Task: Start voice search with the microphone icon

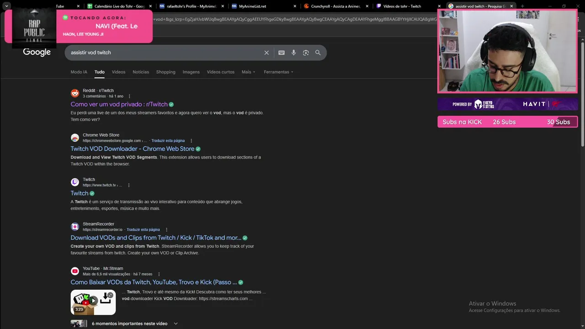Action: point(293,53)
